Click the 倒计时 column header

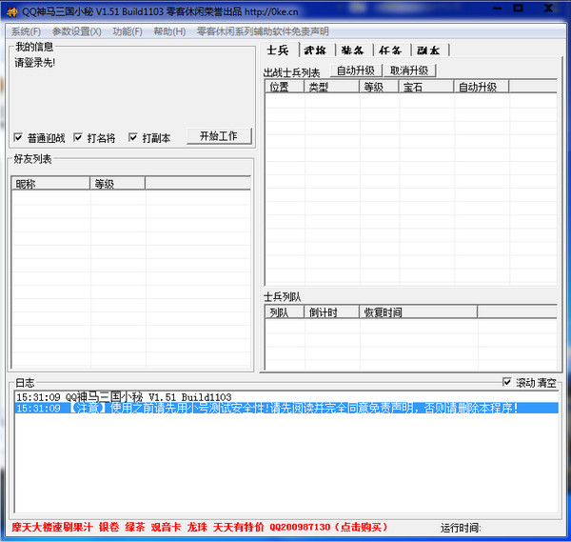(332, 312)
